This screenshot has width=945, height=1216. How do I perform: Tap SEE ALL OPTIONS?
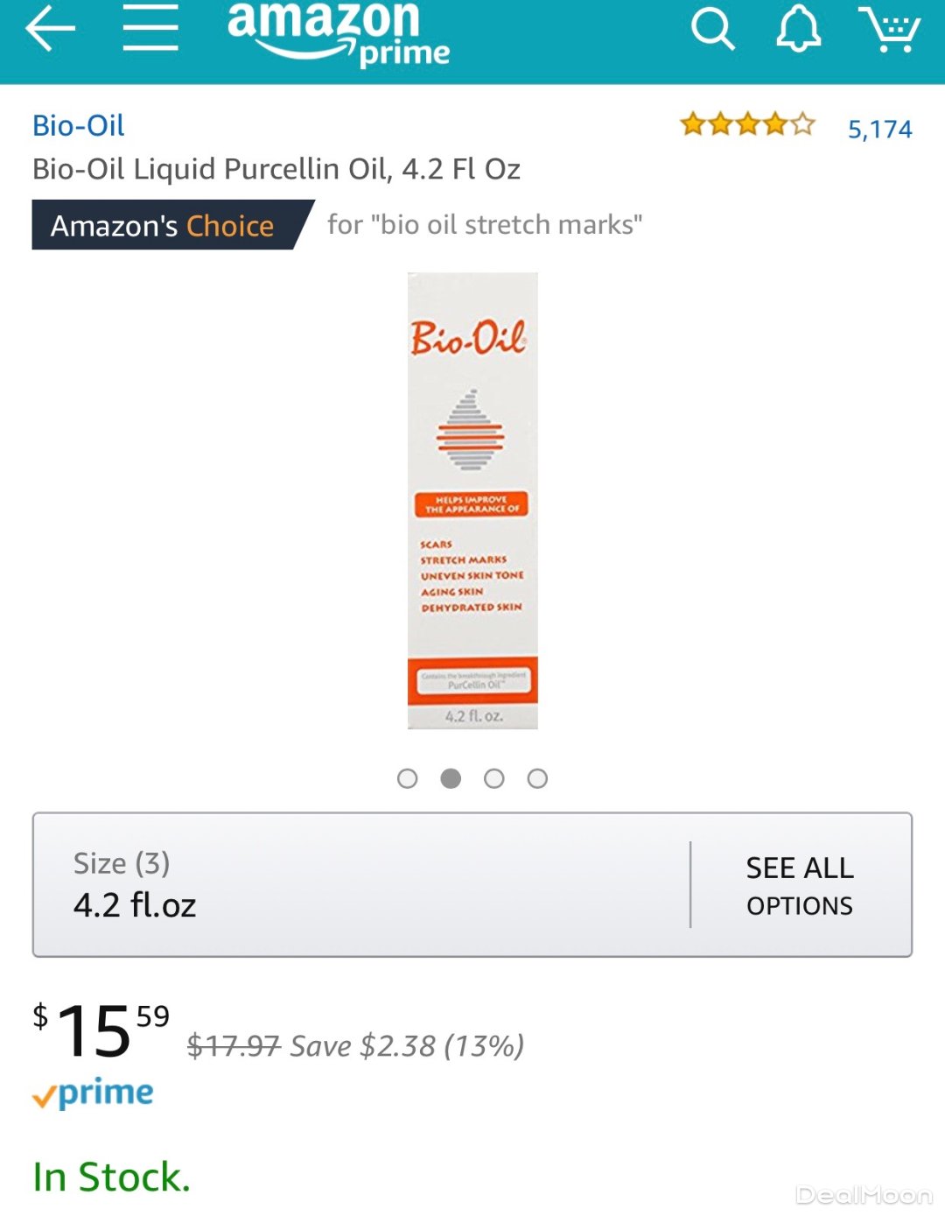pyautogui.click(x=799, y=885)
